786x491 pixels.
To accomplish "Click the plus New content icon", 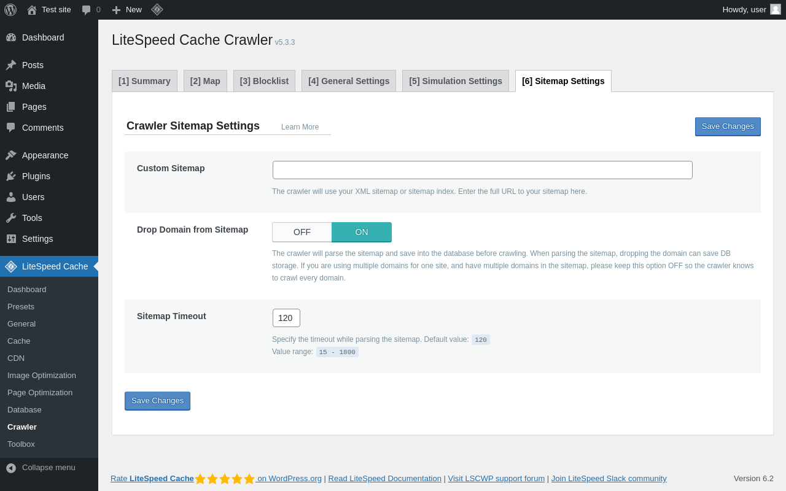I will tap(116, 10).
